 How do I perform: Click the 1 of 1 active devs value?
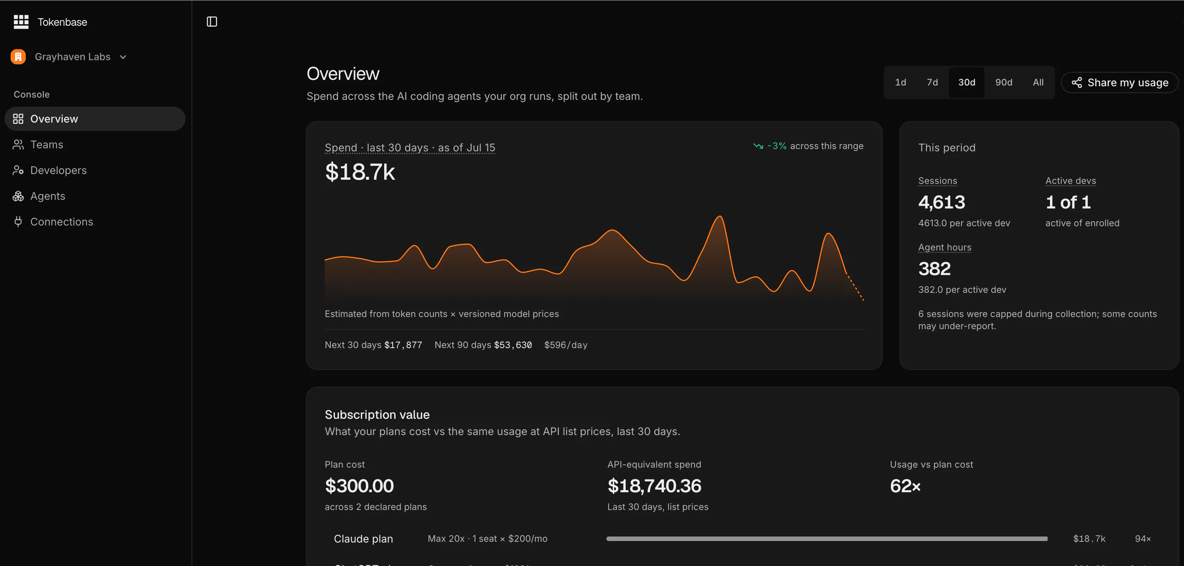click(x=1068, y=202)
